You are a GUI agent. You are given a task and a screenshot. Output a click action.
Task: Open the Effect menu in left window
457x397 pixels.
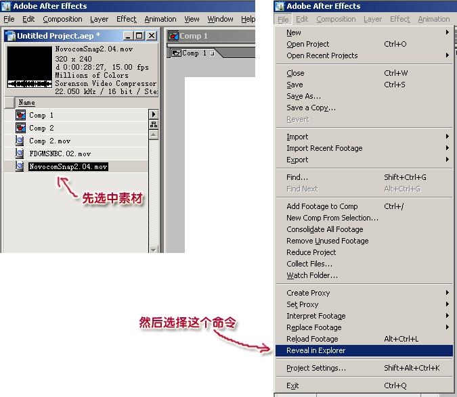click(x=126, y=19)
